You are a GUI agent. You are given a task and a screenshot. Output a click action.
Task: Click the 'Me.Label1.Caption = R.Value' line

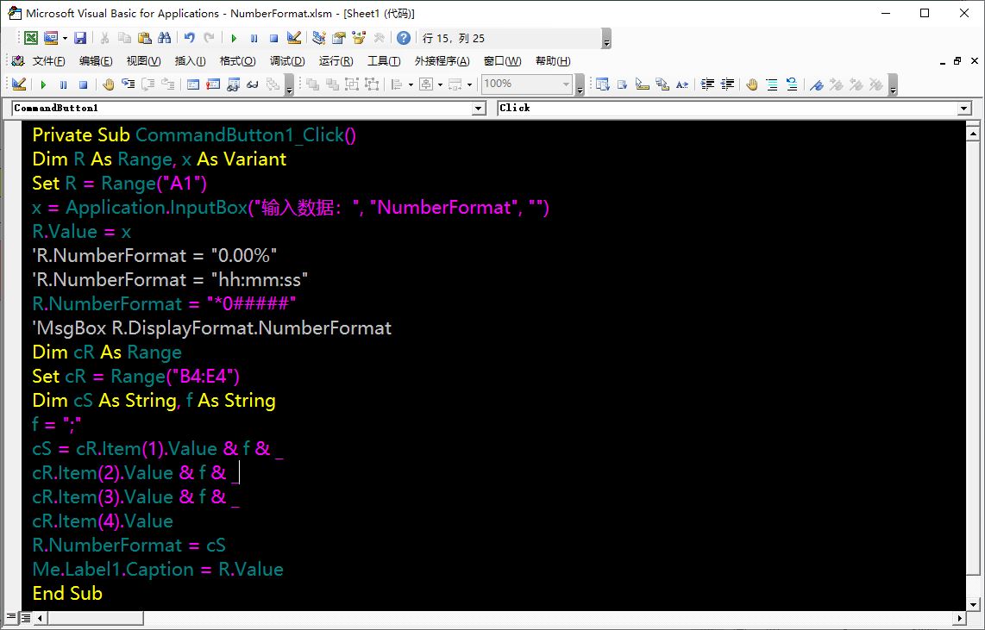click(x=158, y=569)
